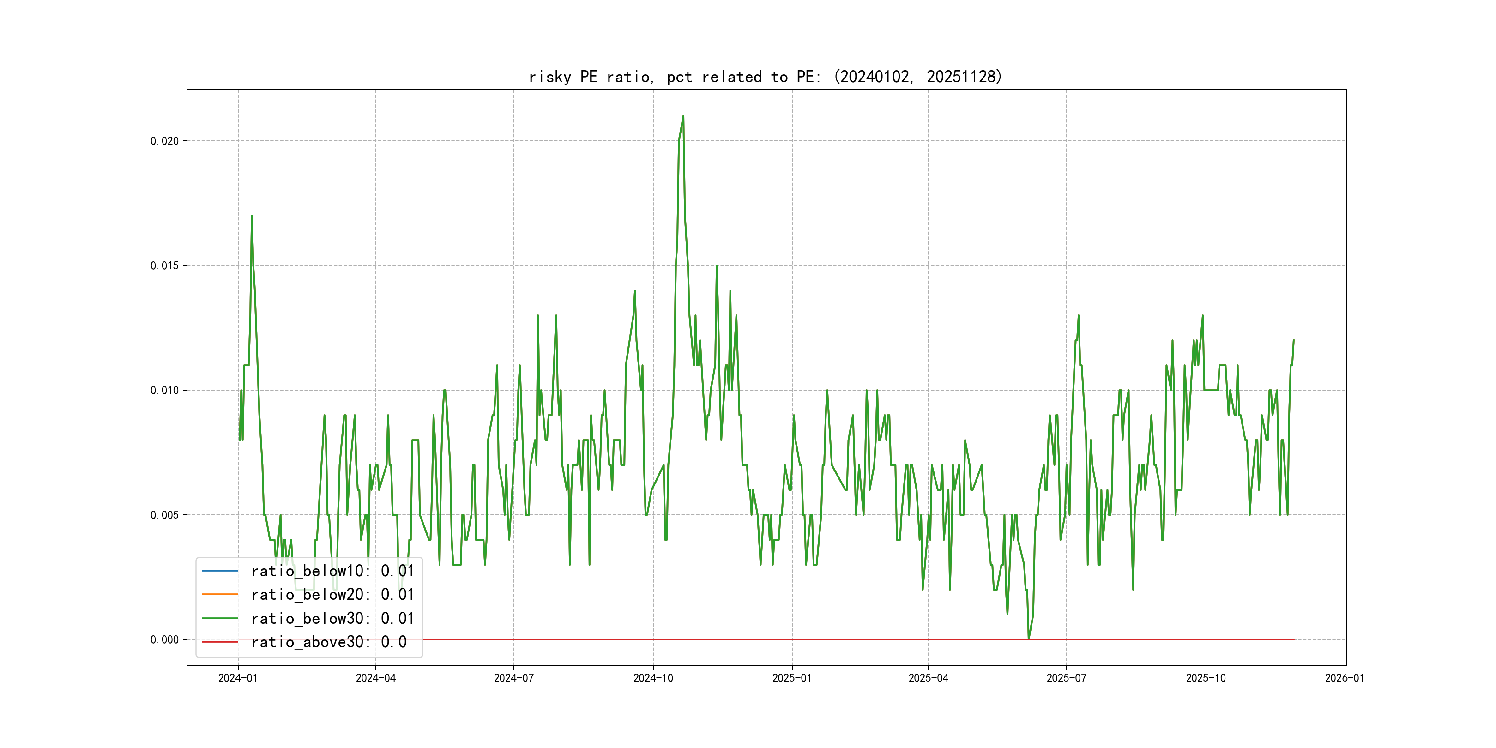
Task: Click the ratio_below30 legend label text
Action: pos(332,619)
